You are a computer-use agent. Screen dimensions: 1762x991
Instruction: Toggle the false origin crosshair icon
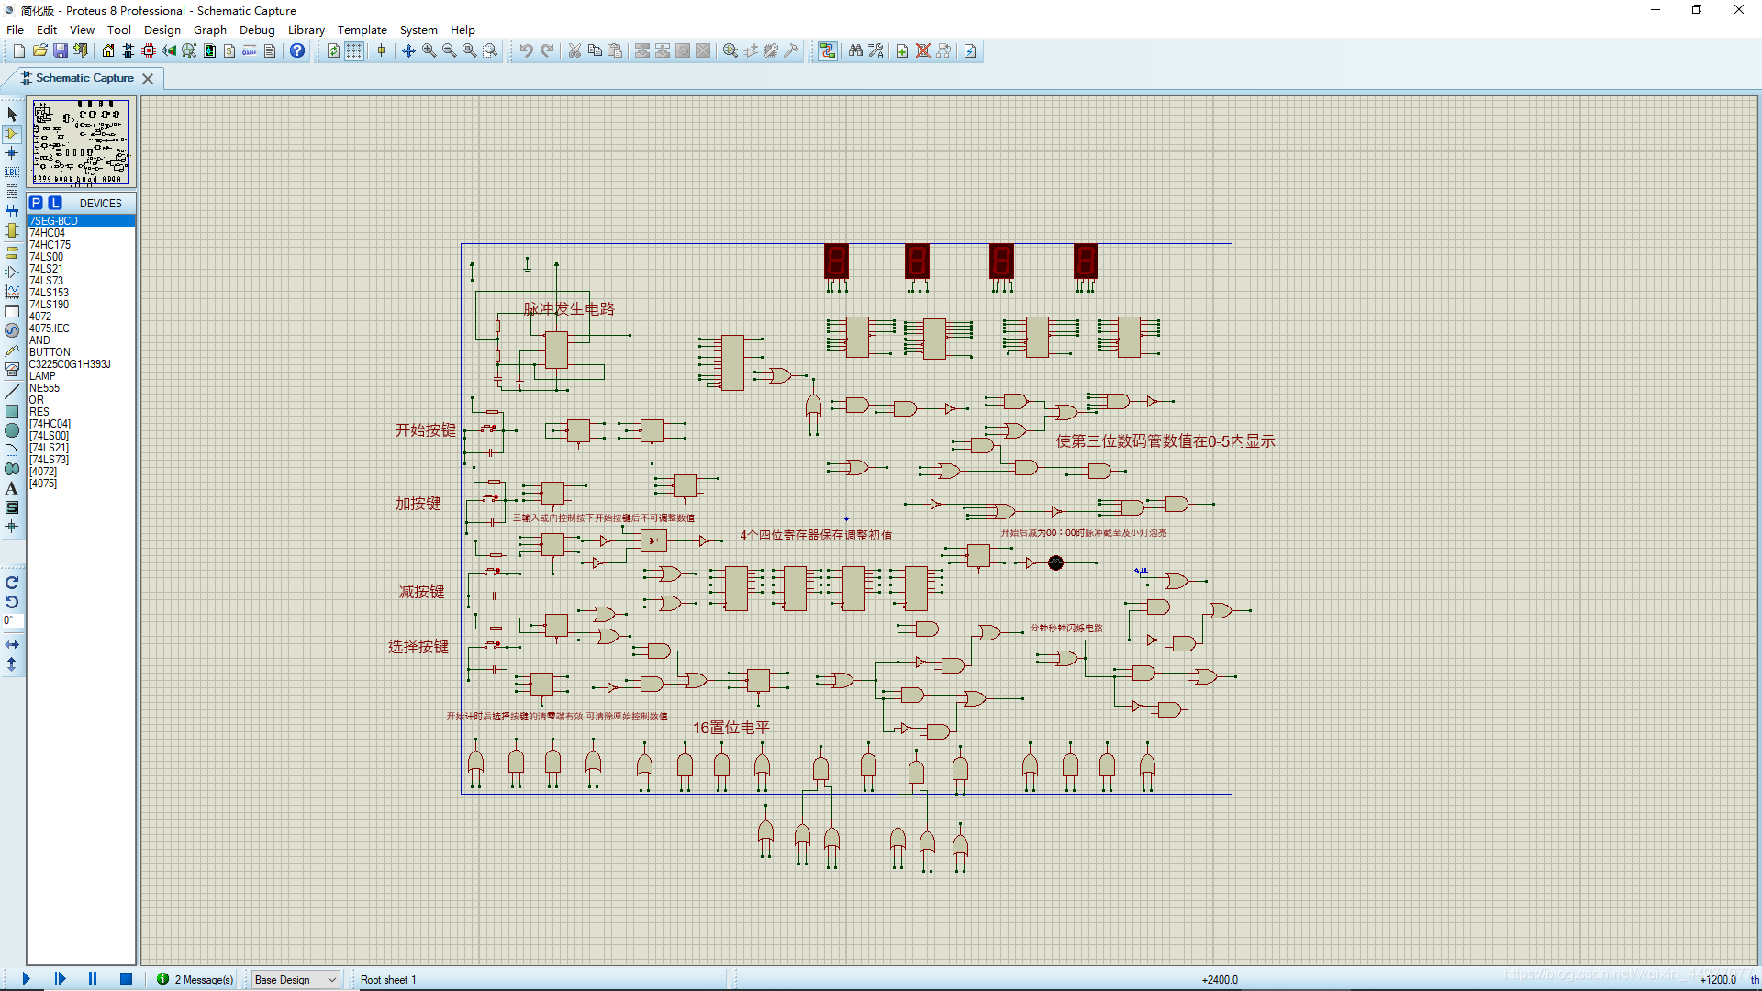pos(381,51)
